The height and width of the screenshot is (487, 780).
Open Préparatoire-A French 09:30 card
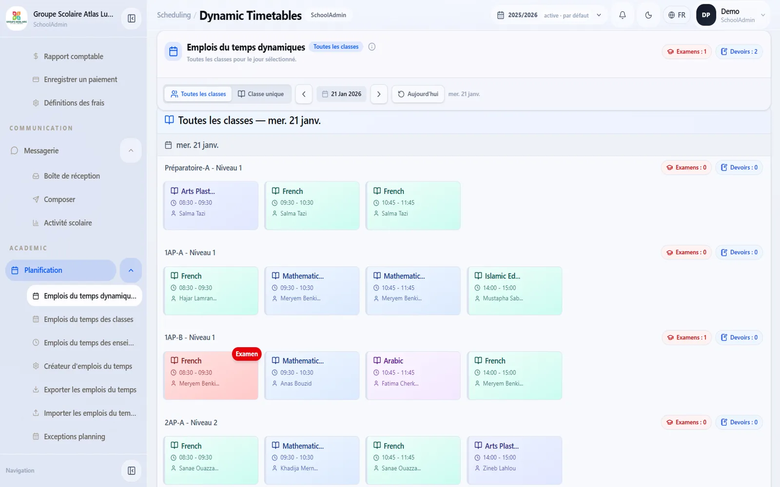pos(312,206)
